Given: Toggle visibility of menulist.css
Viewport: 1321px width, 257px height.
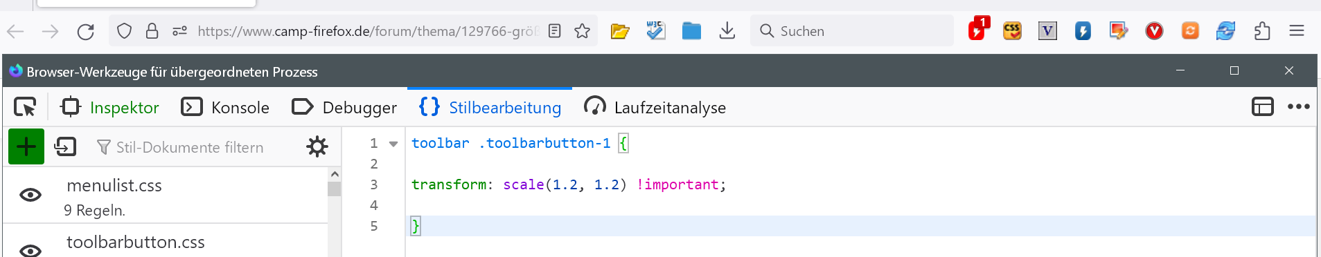Looking at the screenshot, I should [x=30, y=195].
